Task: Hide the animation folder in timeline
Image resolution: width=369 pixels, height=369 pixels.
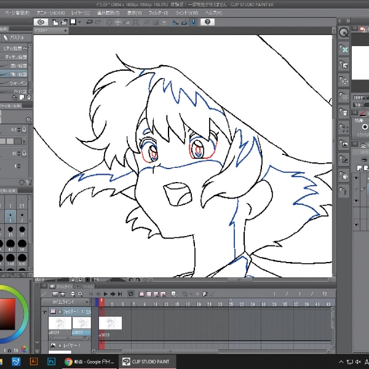Action: 44,312
